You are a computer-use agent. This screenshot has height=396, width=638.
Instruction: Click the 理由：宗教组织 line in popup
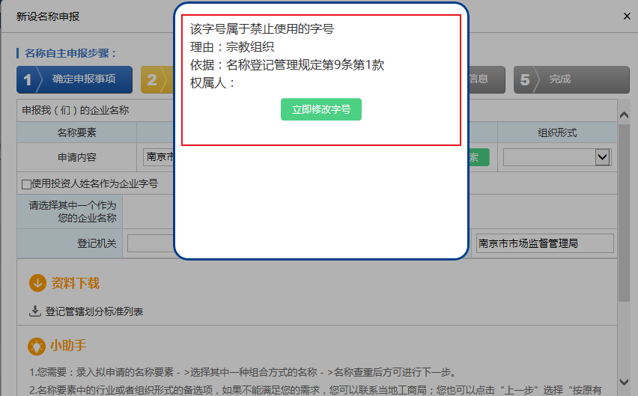(232, 46)
